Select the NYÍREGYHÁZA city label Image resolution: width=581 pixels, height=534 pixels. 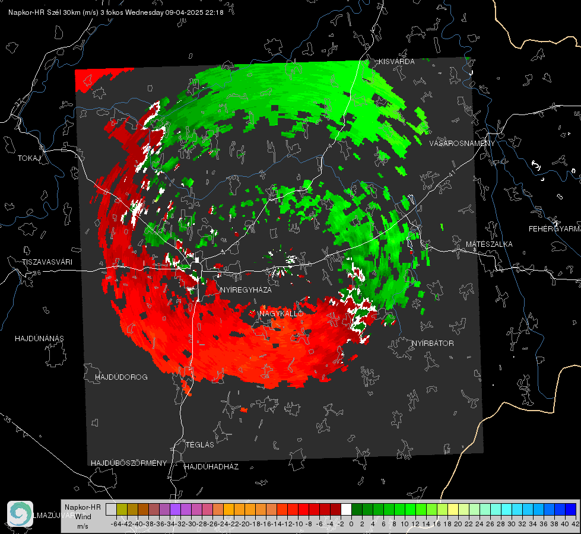pos(246,290)
